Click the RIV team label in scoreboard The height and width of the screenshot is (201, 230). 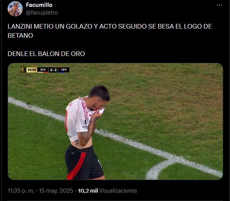[x=43, y=70]
